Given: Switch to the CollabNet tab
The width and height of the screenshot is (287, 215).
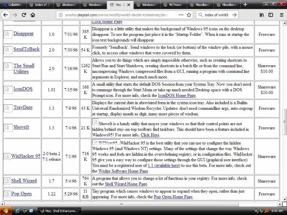Looking at the screenshot, I should point(13,5).
